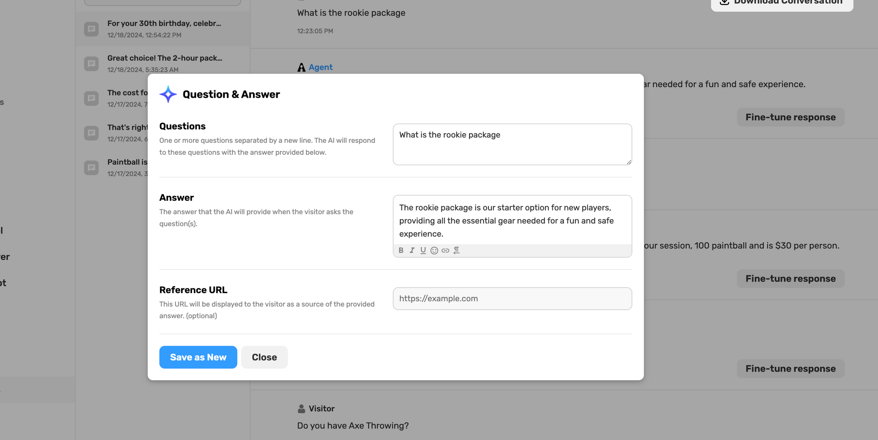
Task: Click the topmost Fine-tune response button
Action: pyautogui.click(x=790, y=117)
